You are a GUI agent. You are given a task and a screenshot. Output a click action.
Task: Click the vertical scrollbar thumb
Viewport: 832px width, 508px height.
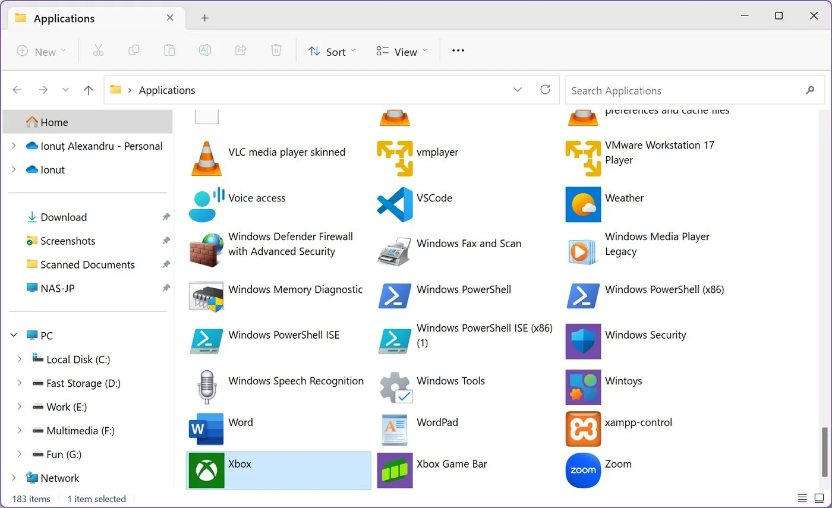click(825, 452)
